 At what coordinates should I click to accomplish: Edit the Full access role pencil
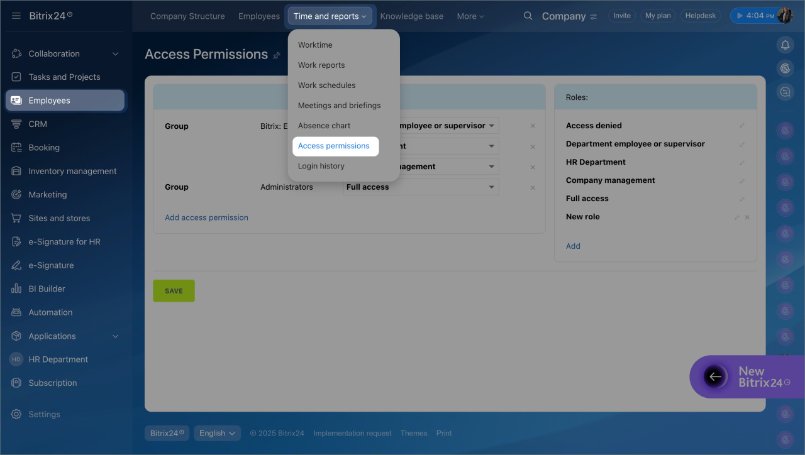click(x=742, y=199)
